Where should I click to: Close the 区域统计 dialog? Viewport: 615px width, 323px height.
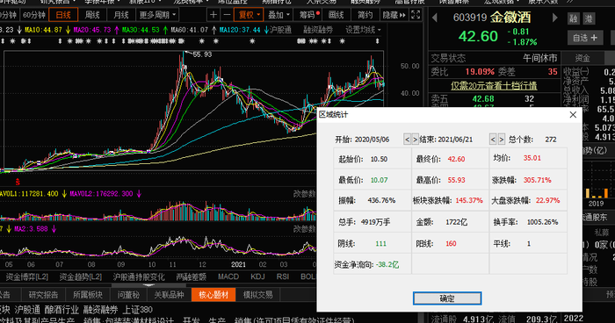(573, 114)
